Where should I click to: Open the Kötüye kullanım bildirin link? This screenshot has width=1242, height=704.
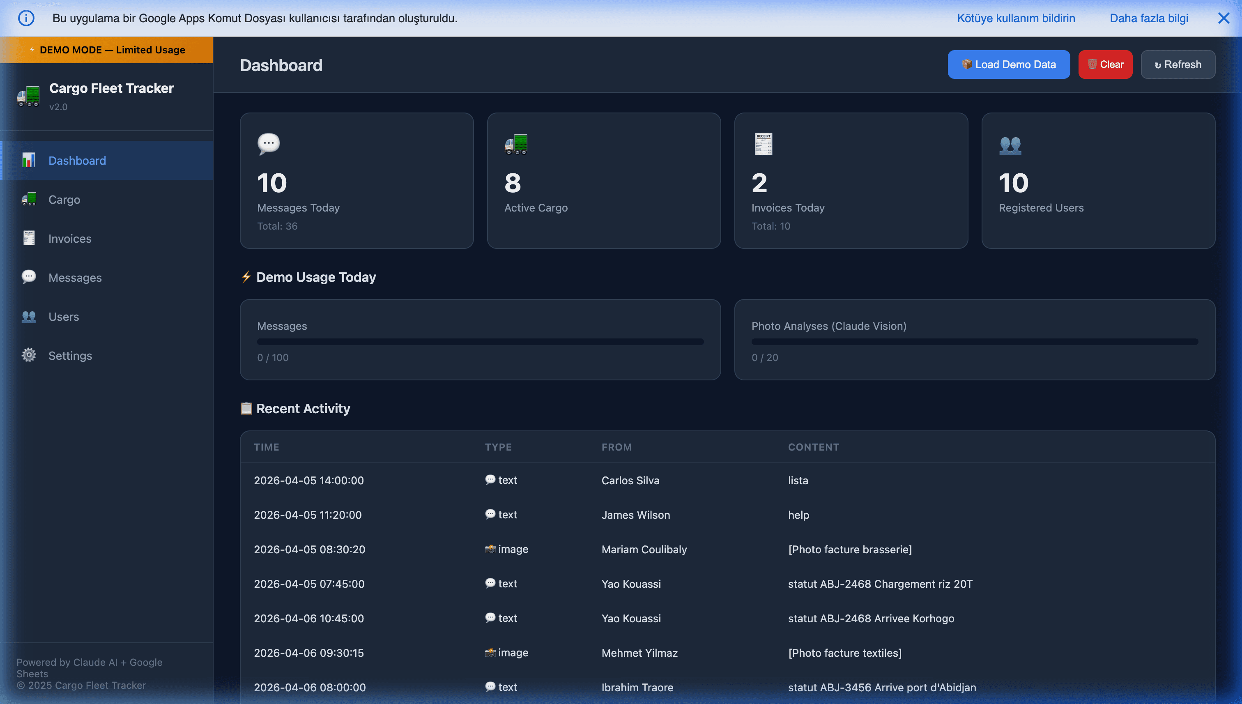[x=1016, y=18]
